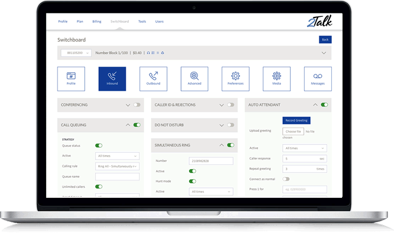Click the headset icon in number bar
This screenshot has width=395, height=234.
click(148, 53)
